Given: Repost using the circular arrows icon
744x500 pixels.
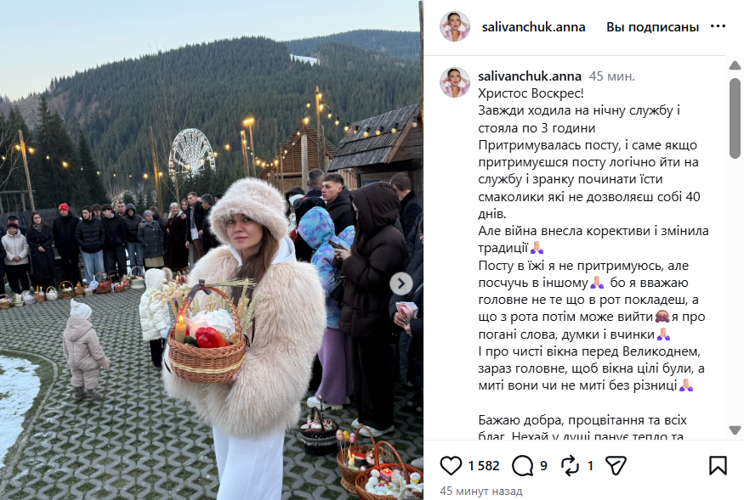Looking at the screenshot, I should (x=570, y=466).
